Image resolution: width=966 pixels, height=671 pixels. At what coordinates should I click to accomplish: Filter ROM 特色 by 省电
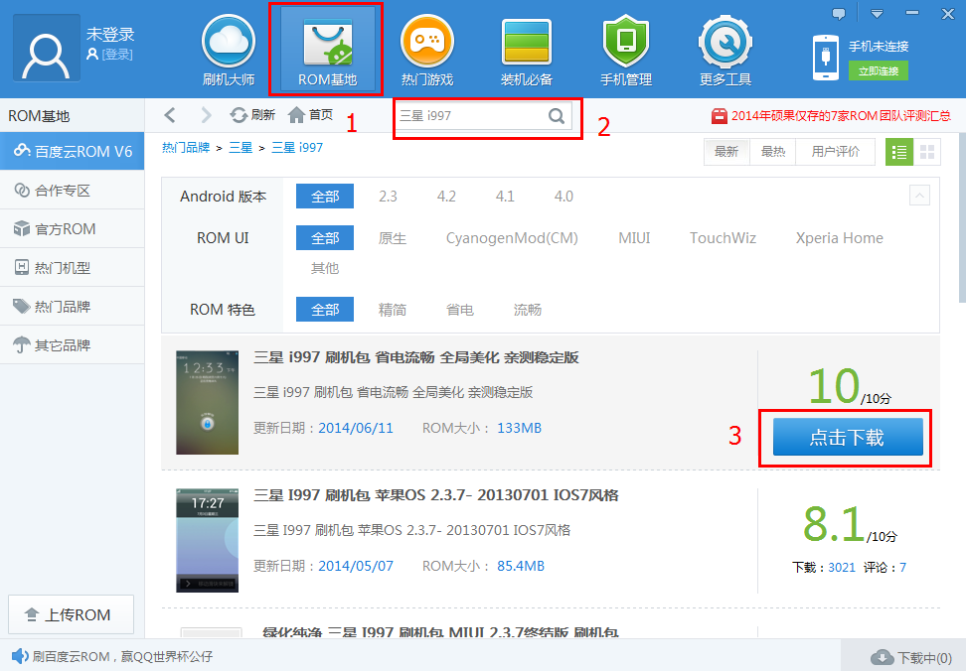[460, 310]
